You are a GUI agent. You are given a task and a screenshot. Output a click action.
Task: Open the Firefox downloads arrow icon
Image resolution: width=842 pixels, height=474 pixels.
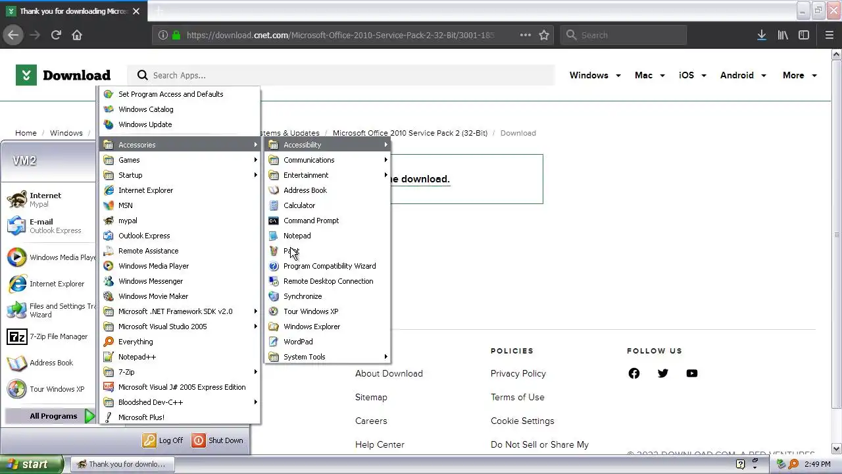point(762,35)
